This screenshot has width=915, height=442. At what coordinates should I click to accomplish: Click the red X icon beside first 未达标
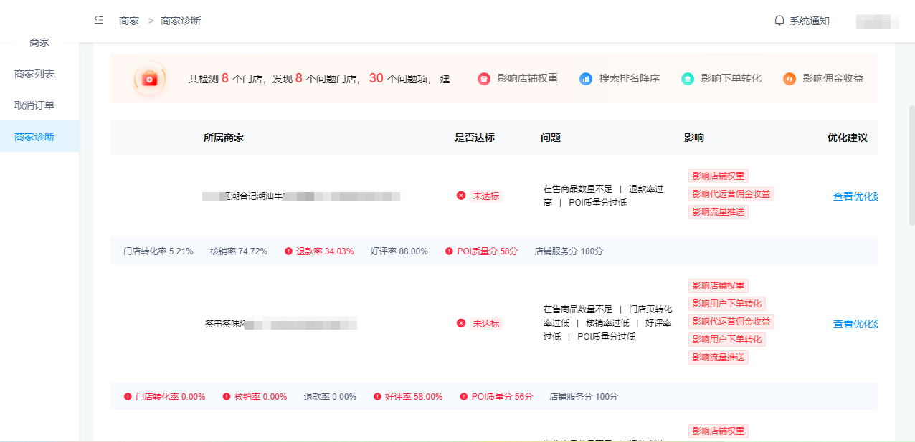461,196
